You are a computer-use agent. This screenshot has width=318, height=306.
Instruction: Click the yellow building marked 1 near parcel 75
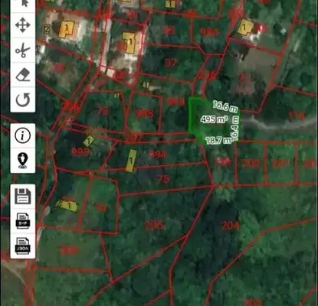coord(131,161)
